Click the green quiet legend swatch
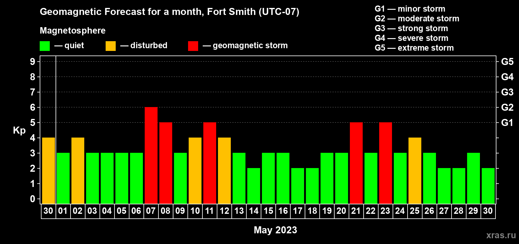The width and height of the screenshot is (519, 244). [x=45, y=46]
